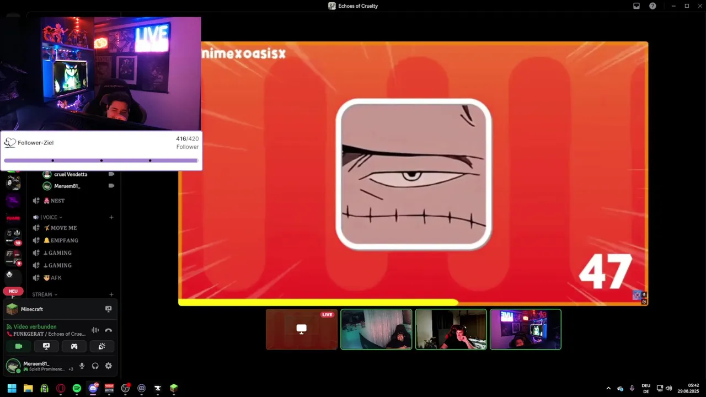Viewport: 706px width, 397px height.
Task: Open Opera browser from the taskbar
Action: 61,388
